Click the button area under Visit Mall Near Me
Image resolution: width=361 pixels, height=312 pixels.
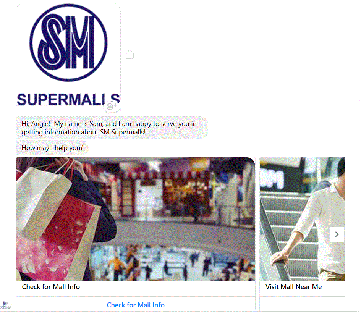(302, 304)
